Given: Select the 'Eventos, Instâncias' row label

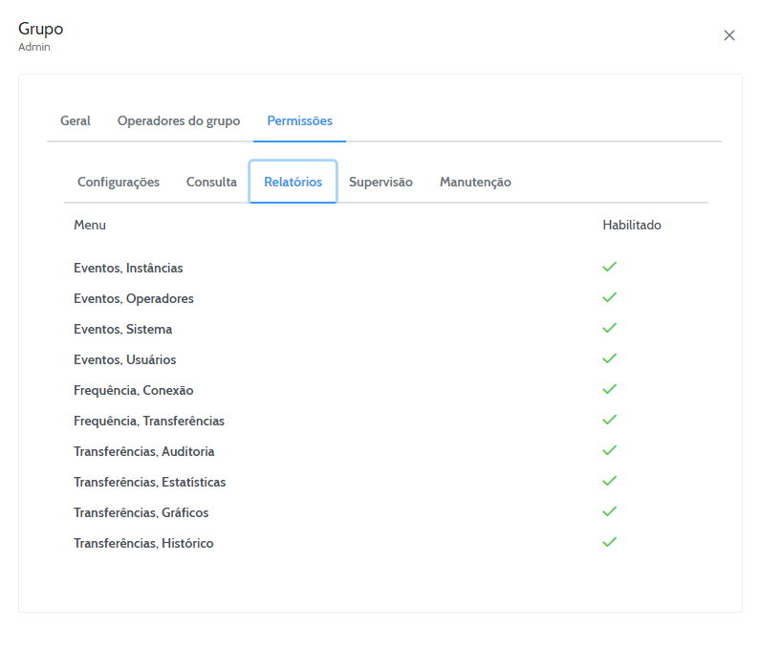Looking at the screenshot, I should (x=128, y=268).
